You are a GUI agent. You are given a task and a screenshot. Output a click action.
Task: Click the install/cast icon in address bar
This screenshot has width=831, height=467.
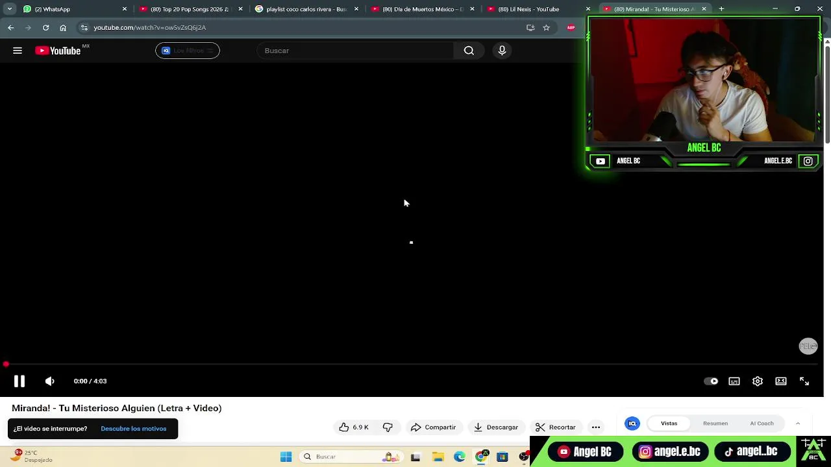(x=530, y=27)
